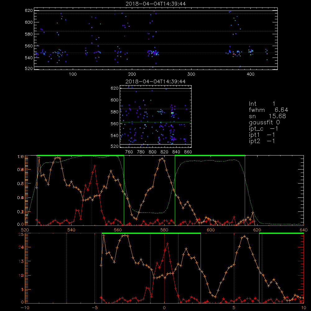Click y-axis tick label 560 on top plot

(x=29, y=46)
